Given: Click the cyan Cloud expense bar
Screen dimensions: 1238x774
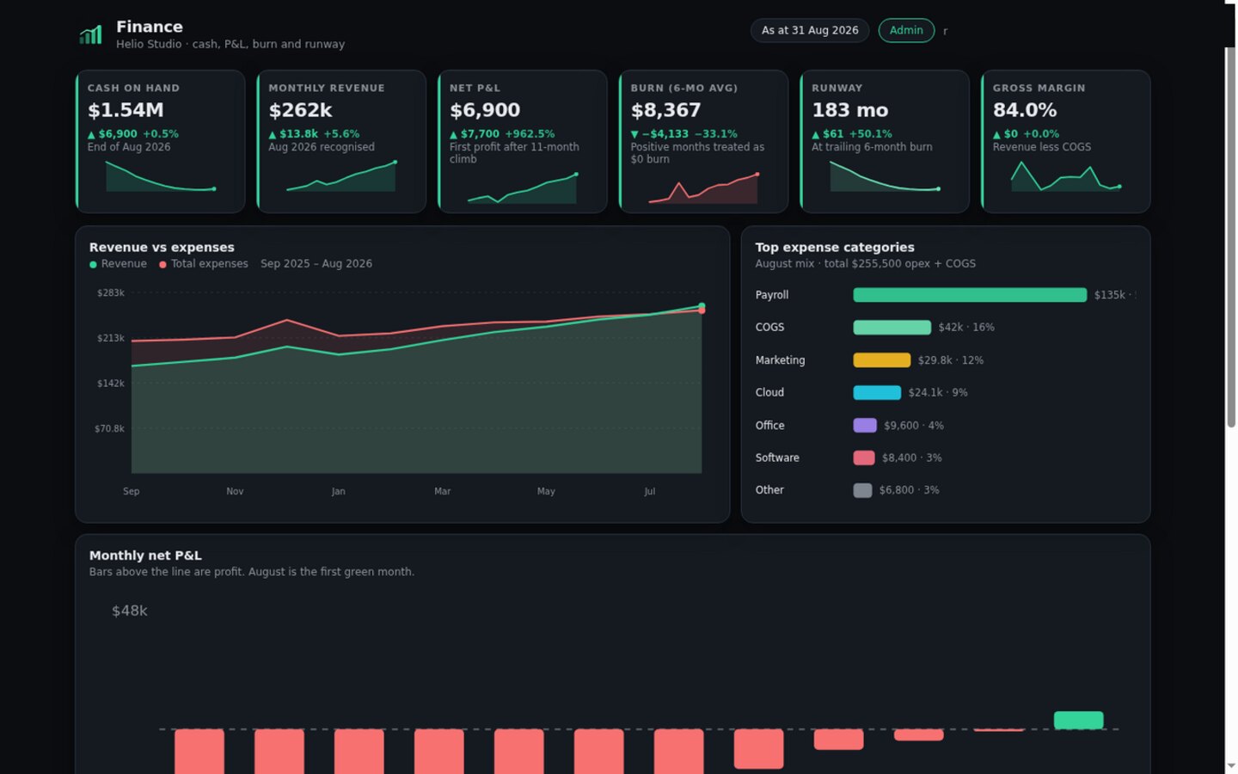Looking at the screenshot, I should tap(877, 393).
